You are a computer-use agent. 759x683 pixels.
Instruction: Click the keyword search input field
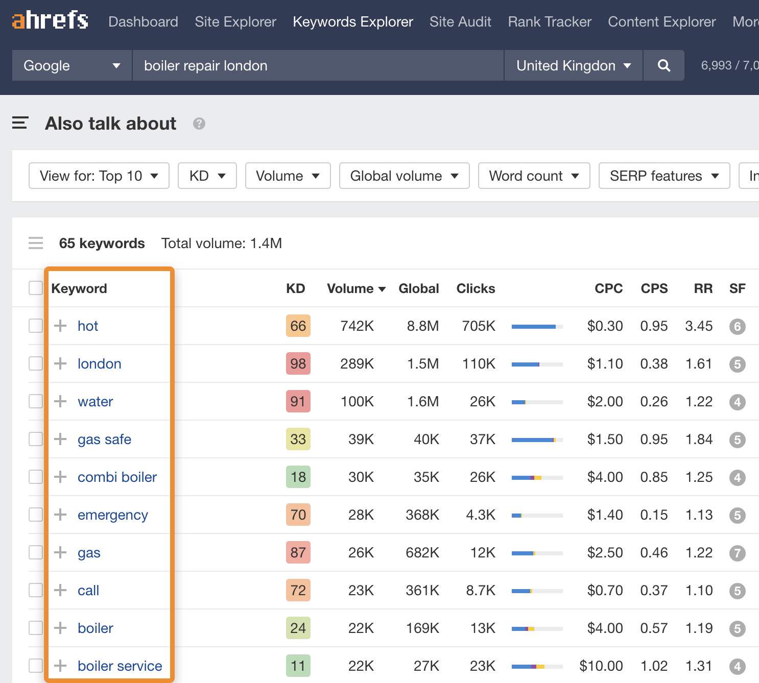pyautogui.click(x=318, y=65)
